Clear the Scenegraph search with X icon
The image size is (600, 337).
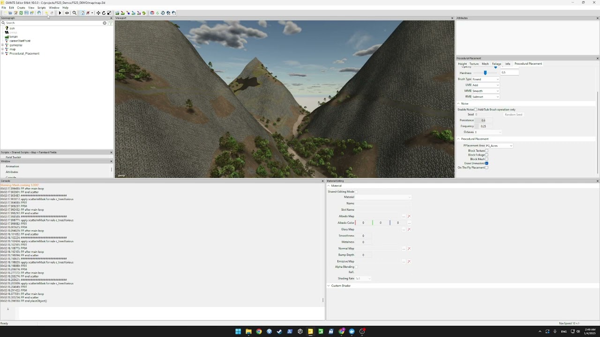pyautogui.click(x=105, y=23)
